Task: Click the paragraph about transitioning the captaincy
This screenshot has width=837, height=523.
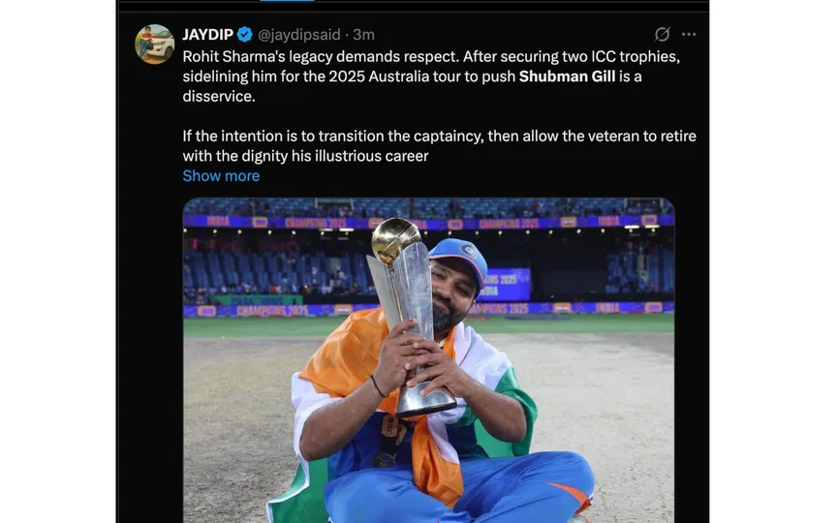Action: [439, 145]
